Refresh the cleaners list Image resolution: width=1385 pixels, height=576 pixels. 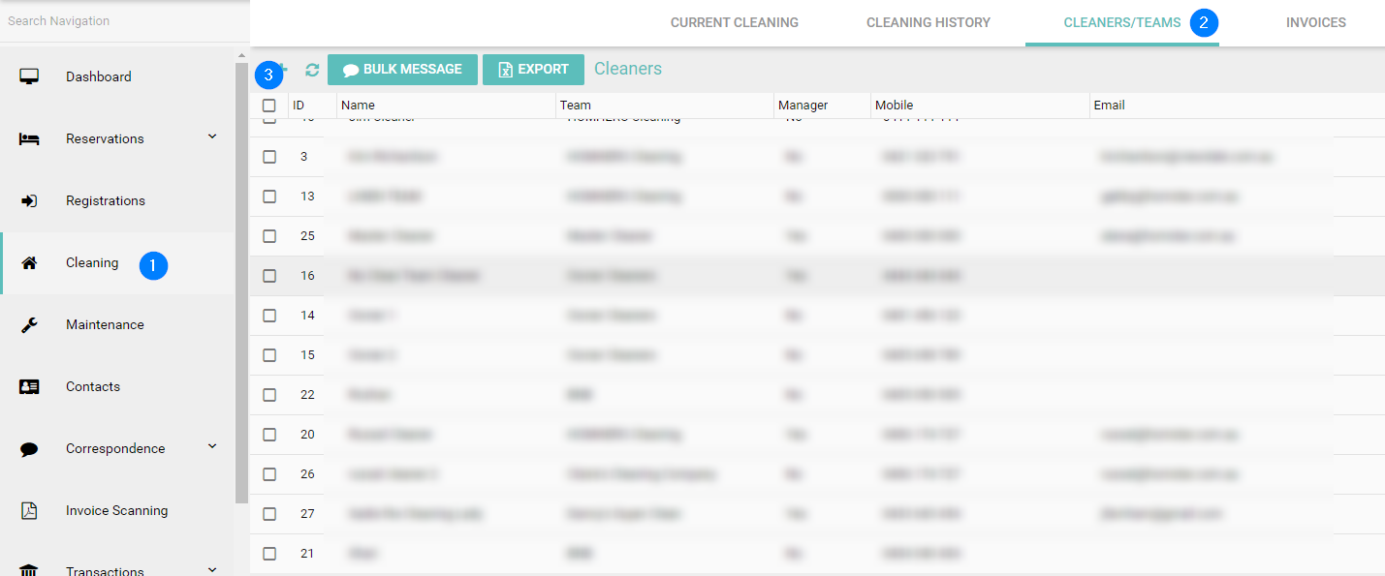tap(312, 70)
